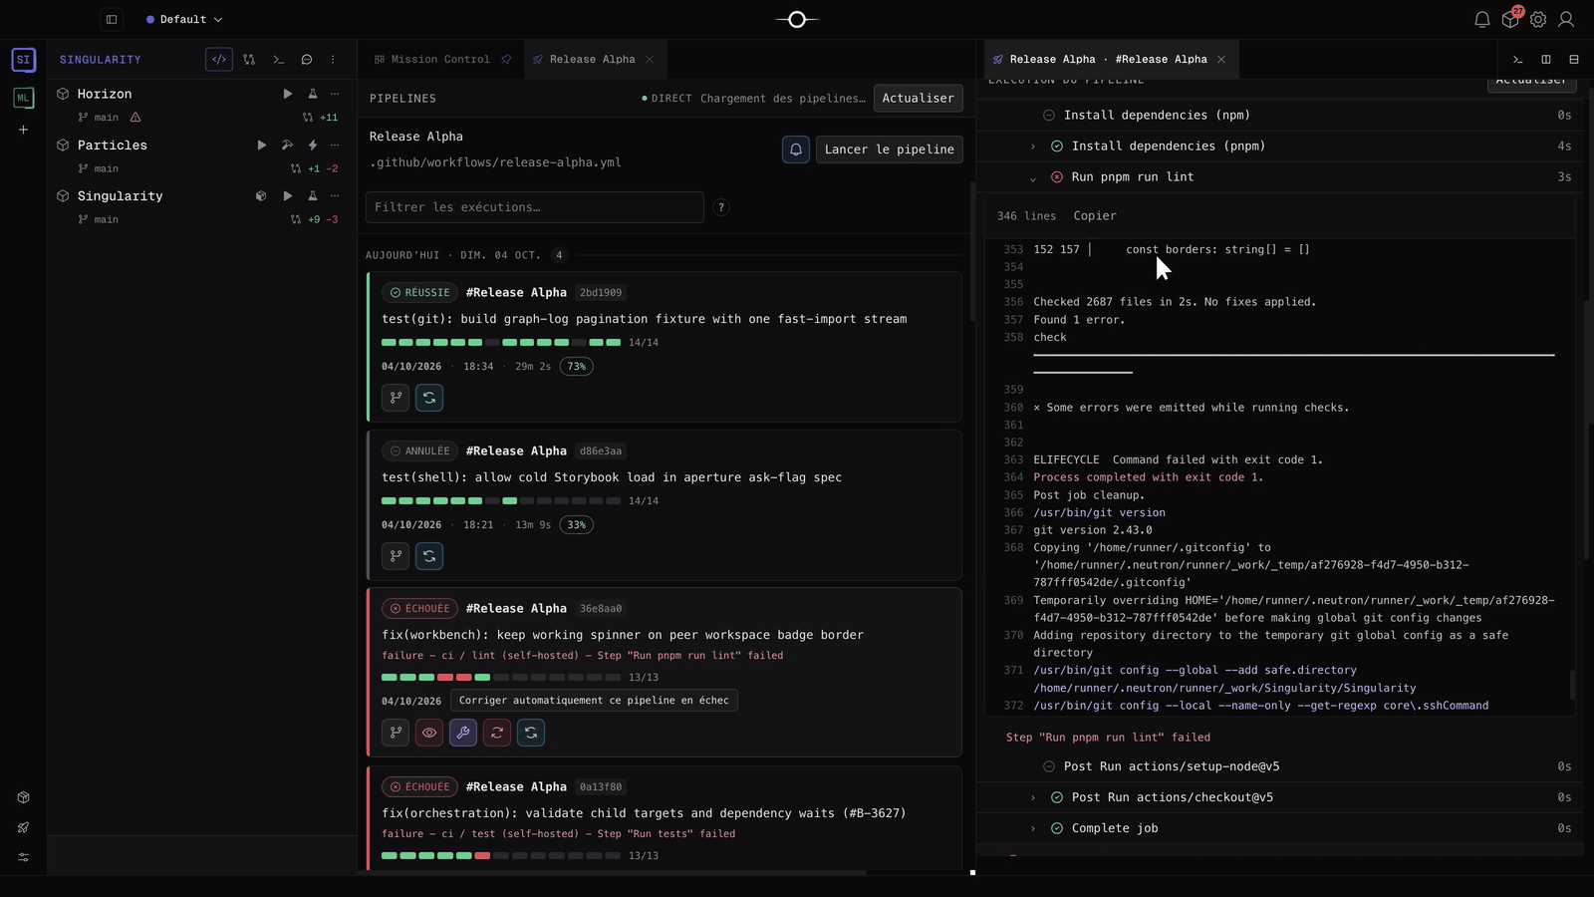Run the Horizon project
Screen dimensions: 1594x897
pos(288,94)
